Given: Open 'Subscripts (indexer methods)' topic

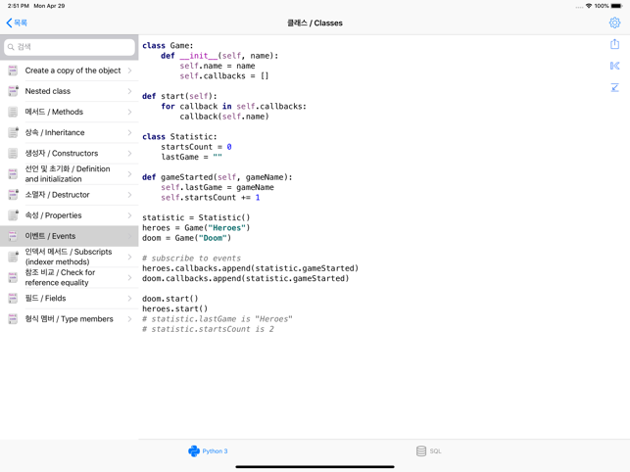Looking at the screenshot, I should pyautogui.click(x=70, y=258).
